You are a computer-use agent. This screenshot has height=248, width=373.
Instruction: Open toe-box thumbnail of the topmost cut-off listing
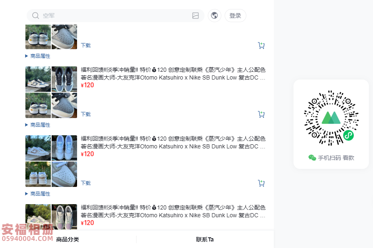64,36
